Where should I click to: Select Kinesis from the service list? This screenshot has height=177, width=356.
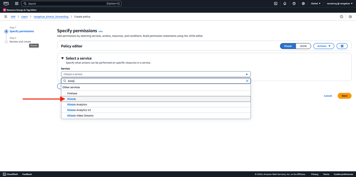pyautogui.click(x=156, y=99)
